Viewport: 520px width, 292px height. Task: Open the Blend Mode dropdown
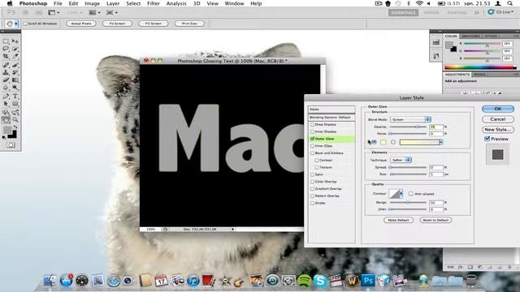pos(410,119)
